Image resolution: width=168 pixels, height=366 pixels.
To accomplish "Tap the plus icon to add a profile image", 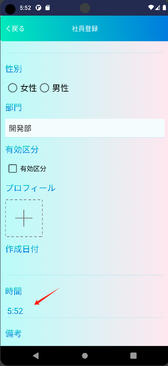I will 24,218.
